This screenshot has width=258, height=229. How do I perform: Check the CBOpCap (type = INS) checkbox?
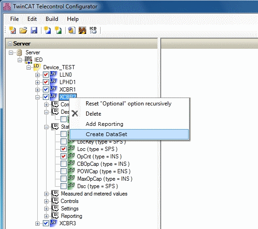[x=63, y=164]
